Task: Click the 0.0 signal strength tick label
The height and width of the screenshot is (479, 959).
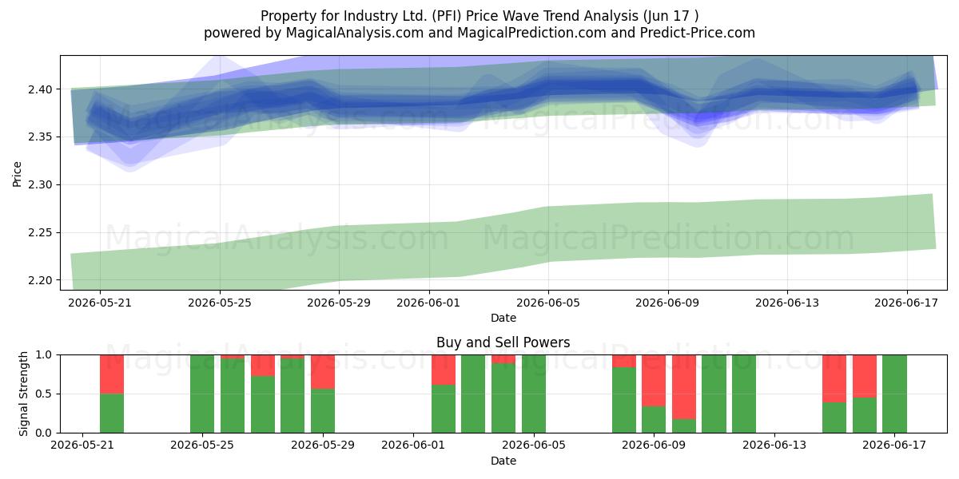Action: tap(46, 433)
